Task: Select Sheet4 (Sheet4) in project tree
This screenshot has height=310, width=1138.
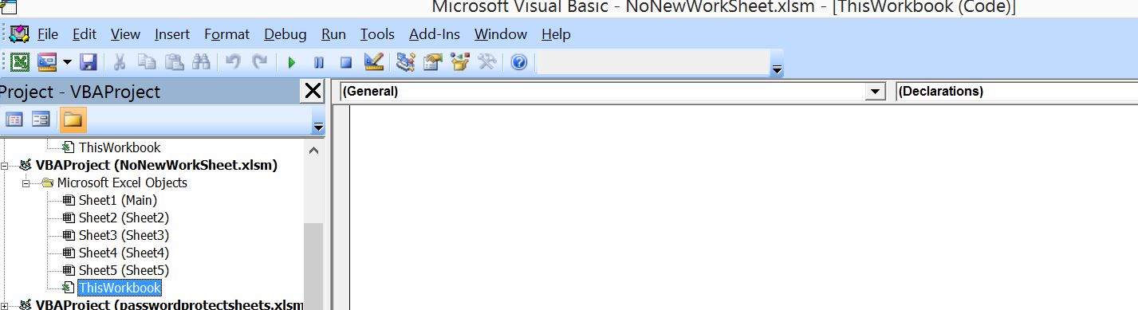Action: pyautogui.click(x=124, y=253)
